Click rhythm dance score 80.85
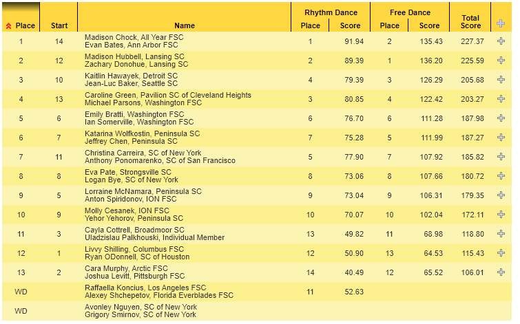 pos(354,99)
